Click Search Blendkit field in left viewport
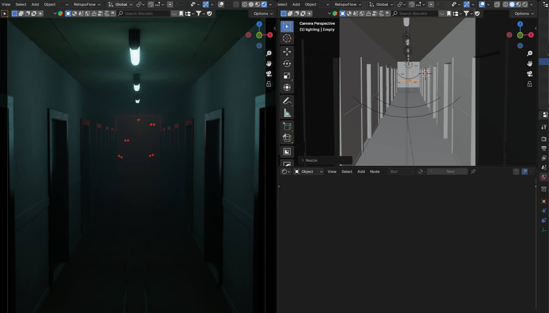Screen dimensions: 549x313 [144, 14]
